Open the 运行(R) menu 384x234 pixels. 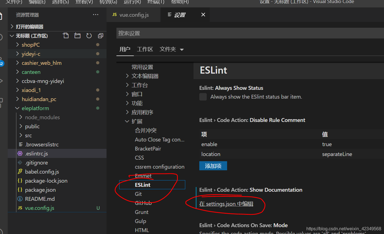pos(132,2)
